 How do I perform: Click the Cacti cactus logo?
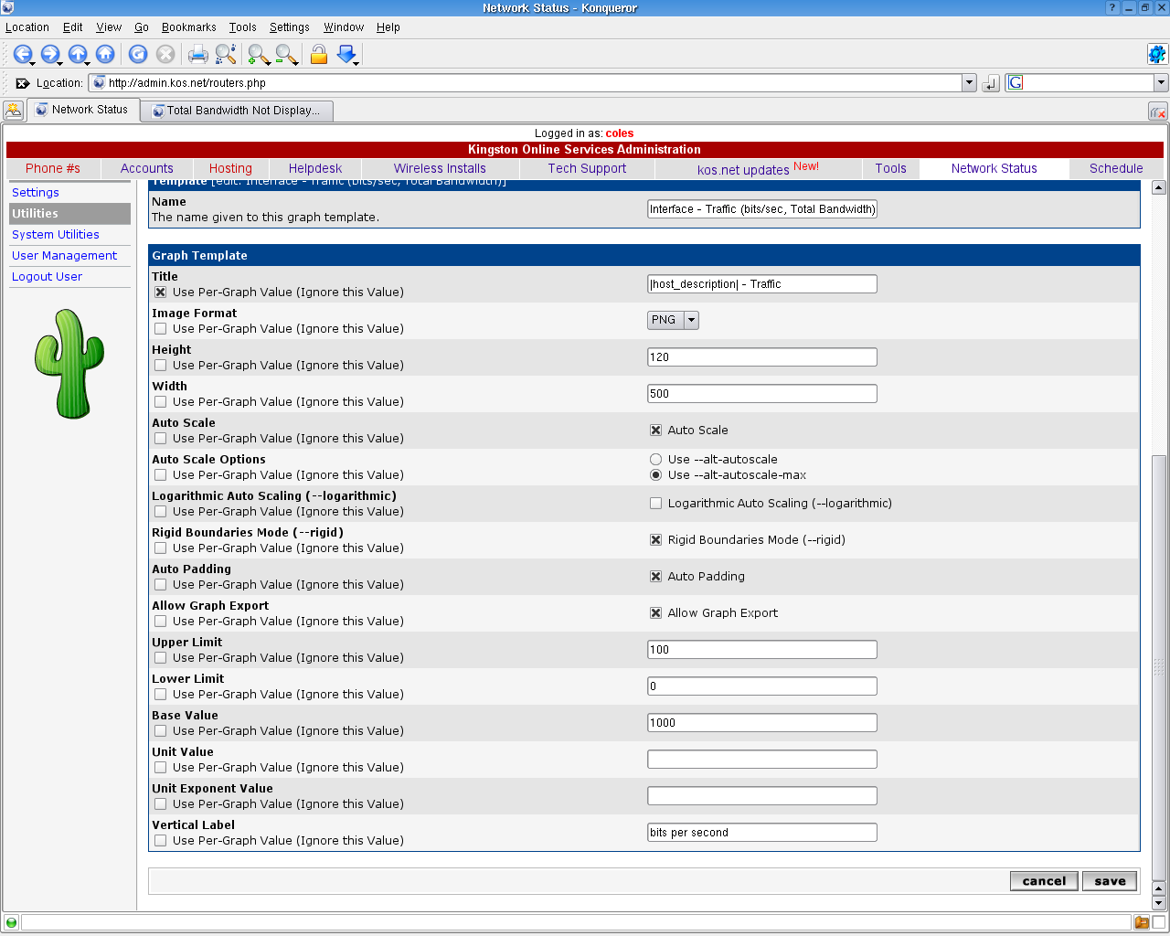(x=69, y=364)
